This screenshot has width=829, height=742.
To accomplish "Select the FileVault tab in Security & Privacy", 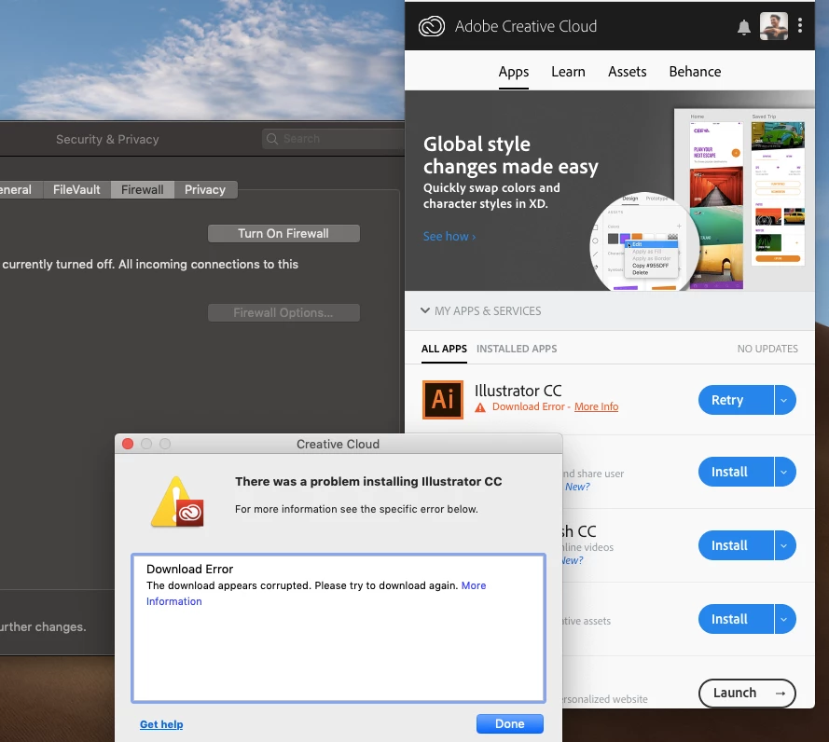I will 76,190.
